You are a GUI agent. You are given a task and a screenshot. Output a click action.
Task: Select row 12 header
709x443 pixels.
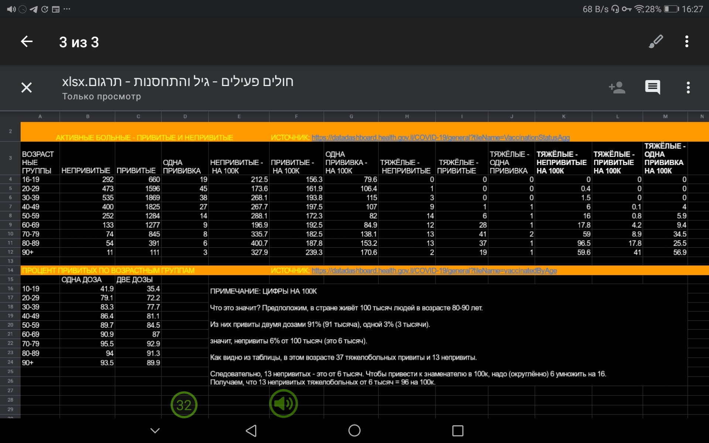[10, 252]
